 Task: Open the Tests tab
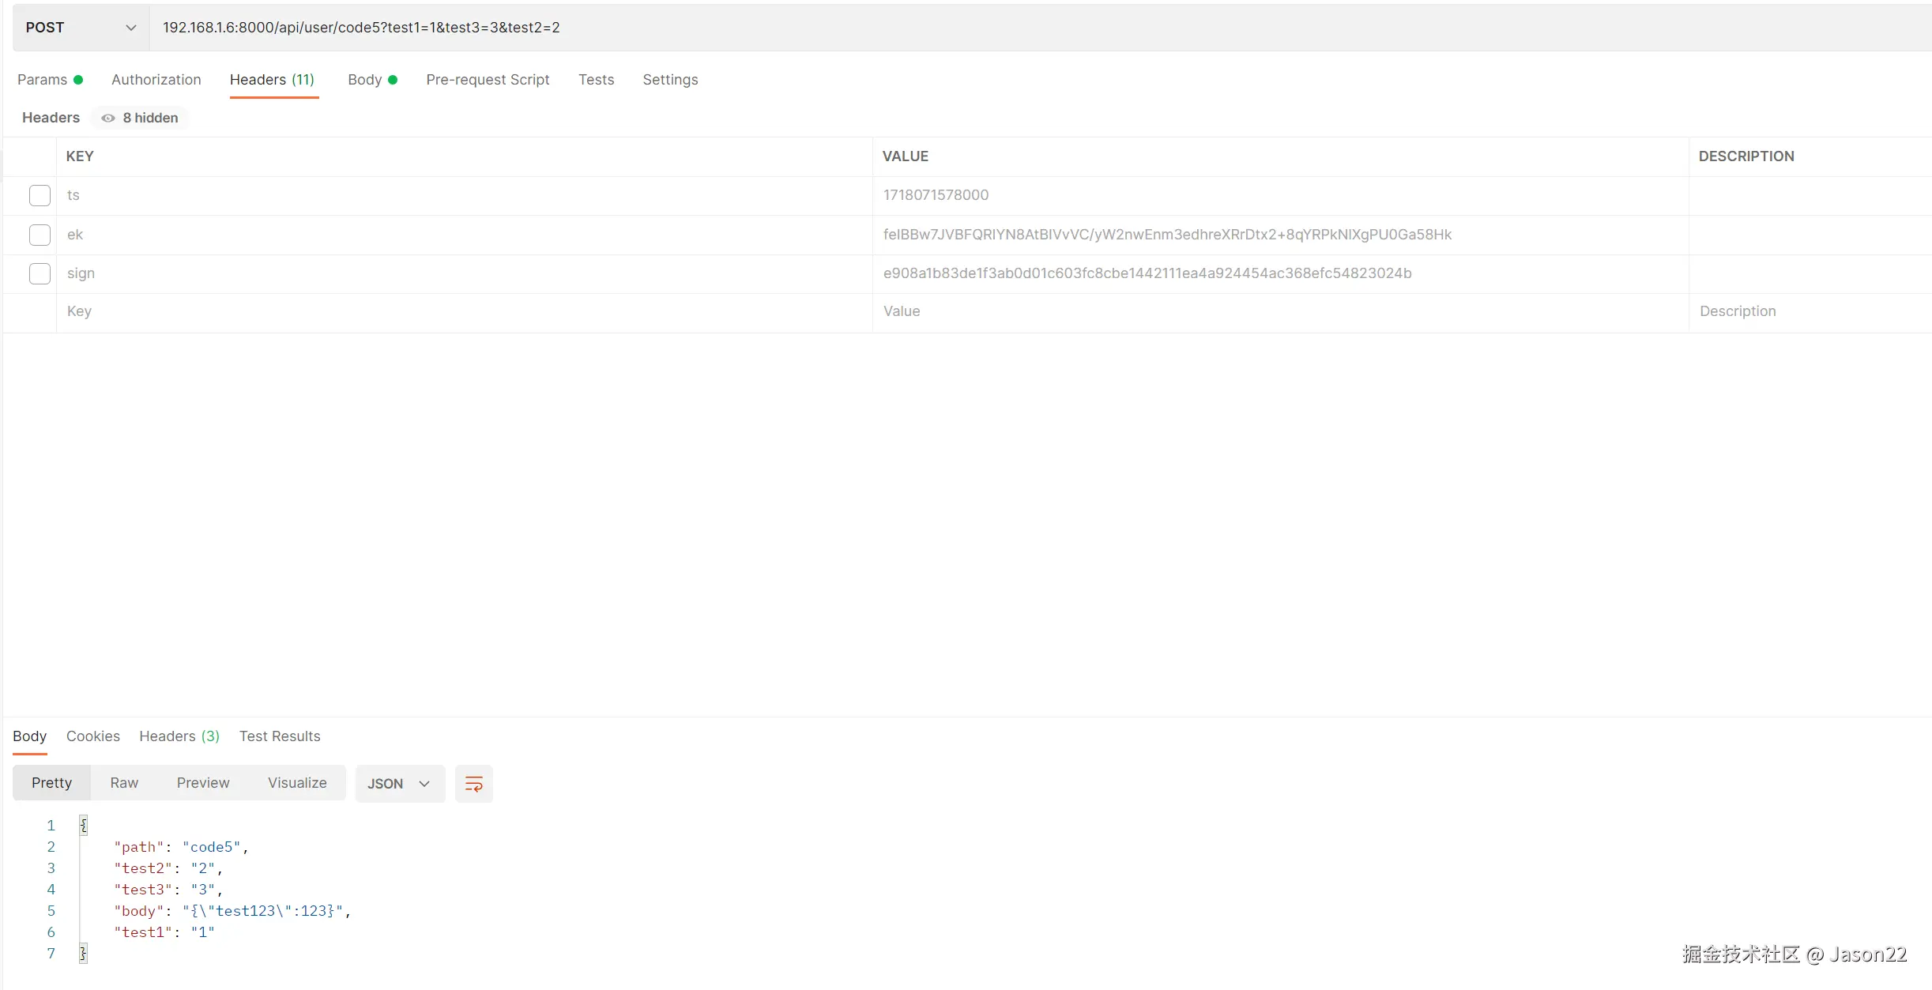coord(596,80)
